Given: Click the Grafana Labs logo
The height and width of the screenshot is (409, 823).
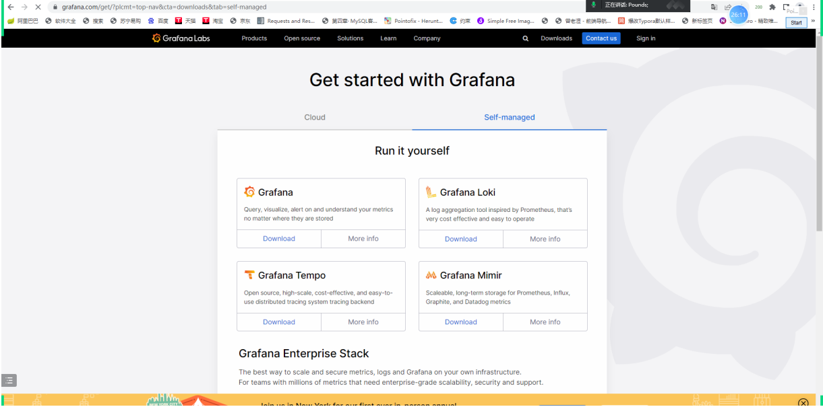Looking at the screenshot, I should point(181,38).
